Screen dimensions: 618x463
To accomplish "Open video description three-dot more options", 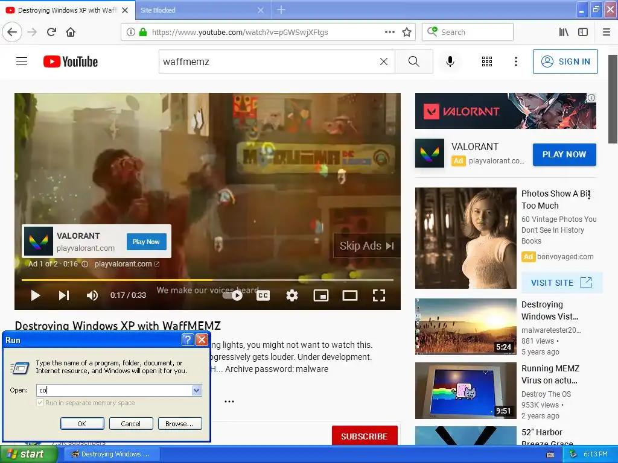I will [229, 402].
